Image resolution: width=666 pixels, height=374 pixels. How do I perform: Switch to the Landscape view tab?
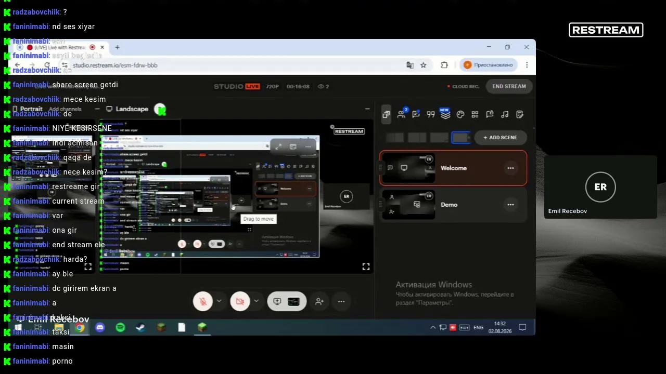[x=127, y=109]
